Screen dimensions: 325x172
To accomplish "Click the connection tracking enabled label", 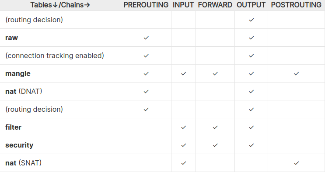I will point(55,55).
